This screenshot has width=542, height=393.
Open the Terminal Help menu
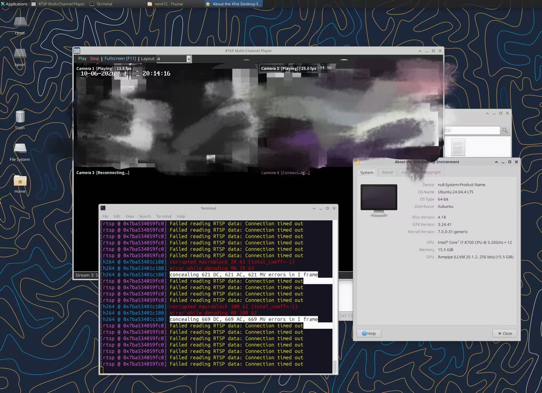181,216
